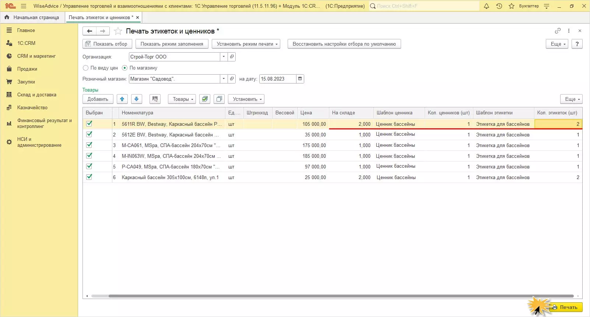Image resolution: width=590 pixels, height=317 pixels.
Task: Open CRM и маркетинг section
Action: pyautogui.click(x=36, y=56)
